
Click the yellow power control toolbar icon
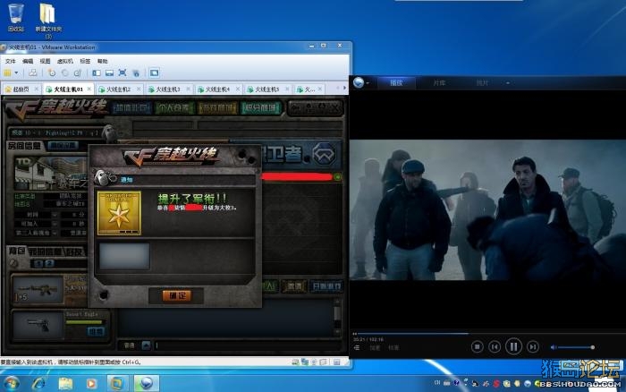pyautogui.click(x=7, y=73)
